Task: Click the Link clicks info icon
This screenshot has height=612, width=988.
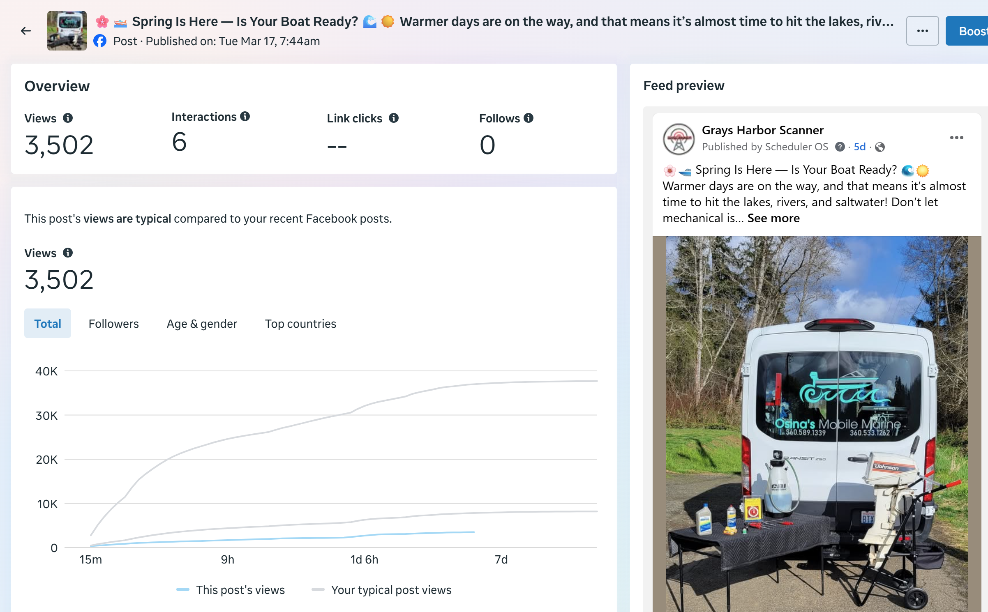Action: (394, 118)
